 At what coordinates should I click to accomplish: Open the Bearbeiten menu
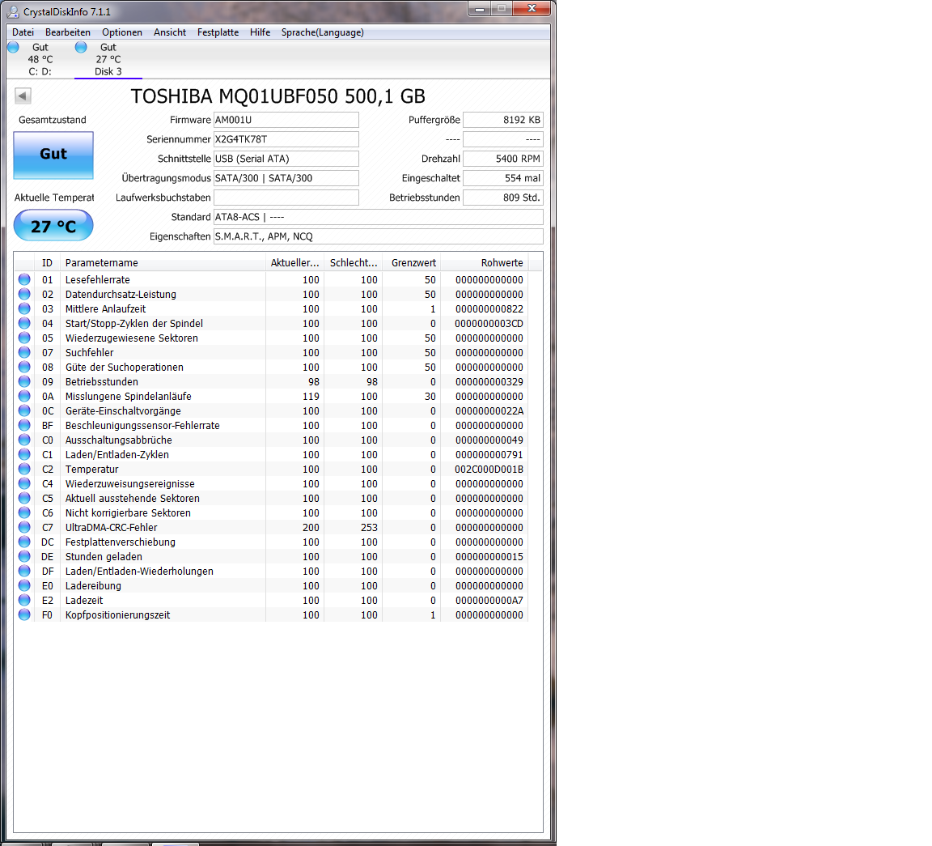point(68,32)
